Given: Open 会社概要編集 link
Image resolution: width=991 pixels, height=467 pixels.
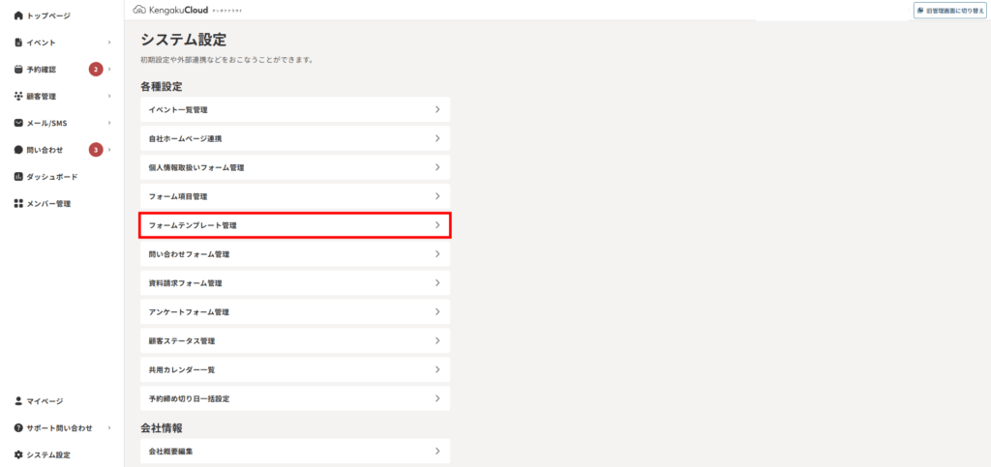Looking at the screenshot, I should (x=294, y=452).
